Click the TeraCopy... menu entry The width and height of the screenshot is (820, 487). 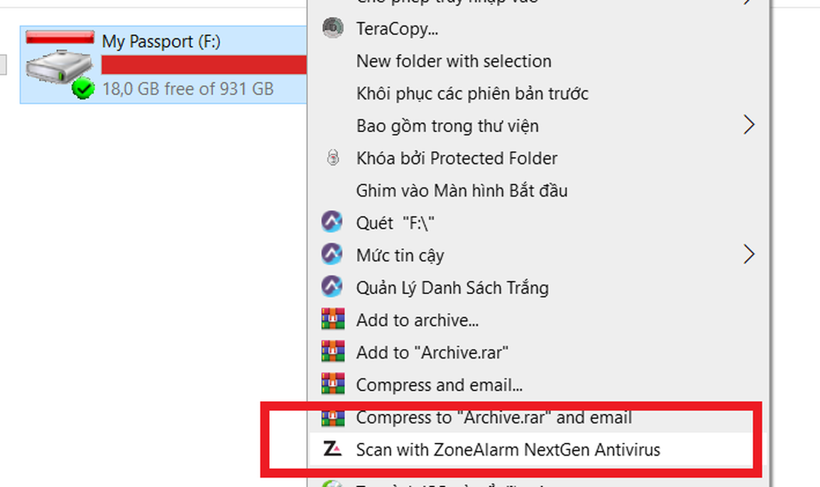point(397,29)
